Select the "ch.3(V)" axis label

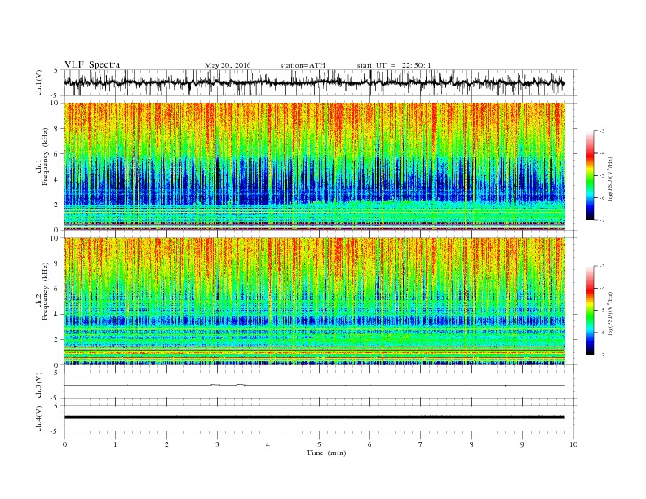pyautogui.click(x=39, y=386)
